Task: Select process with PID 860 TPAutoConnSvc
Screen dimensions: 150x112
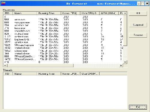Action: (63, 56)
